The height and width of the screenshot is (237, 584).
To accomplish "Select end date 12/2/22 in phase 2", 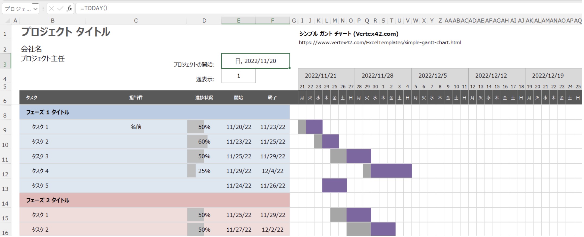I will pos(272,229).
